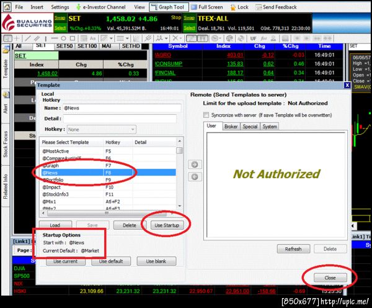Open the Hotkey dropdown
The image size is (372, 308).
[x=102, y=130]
